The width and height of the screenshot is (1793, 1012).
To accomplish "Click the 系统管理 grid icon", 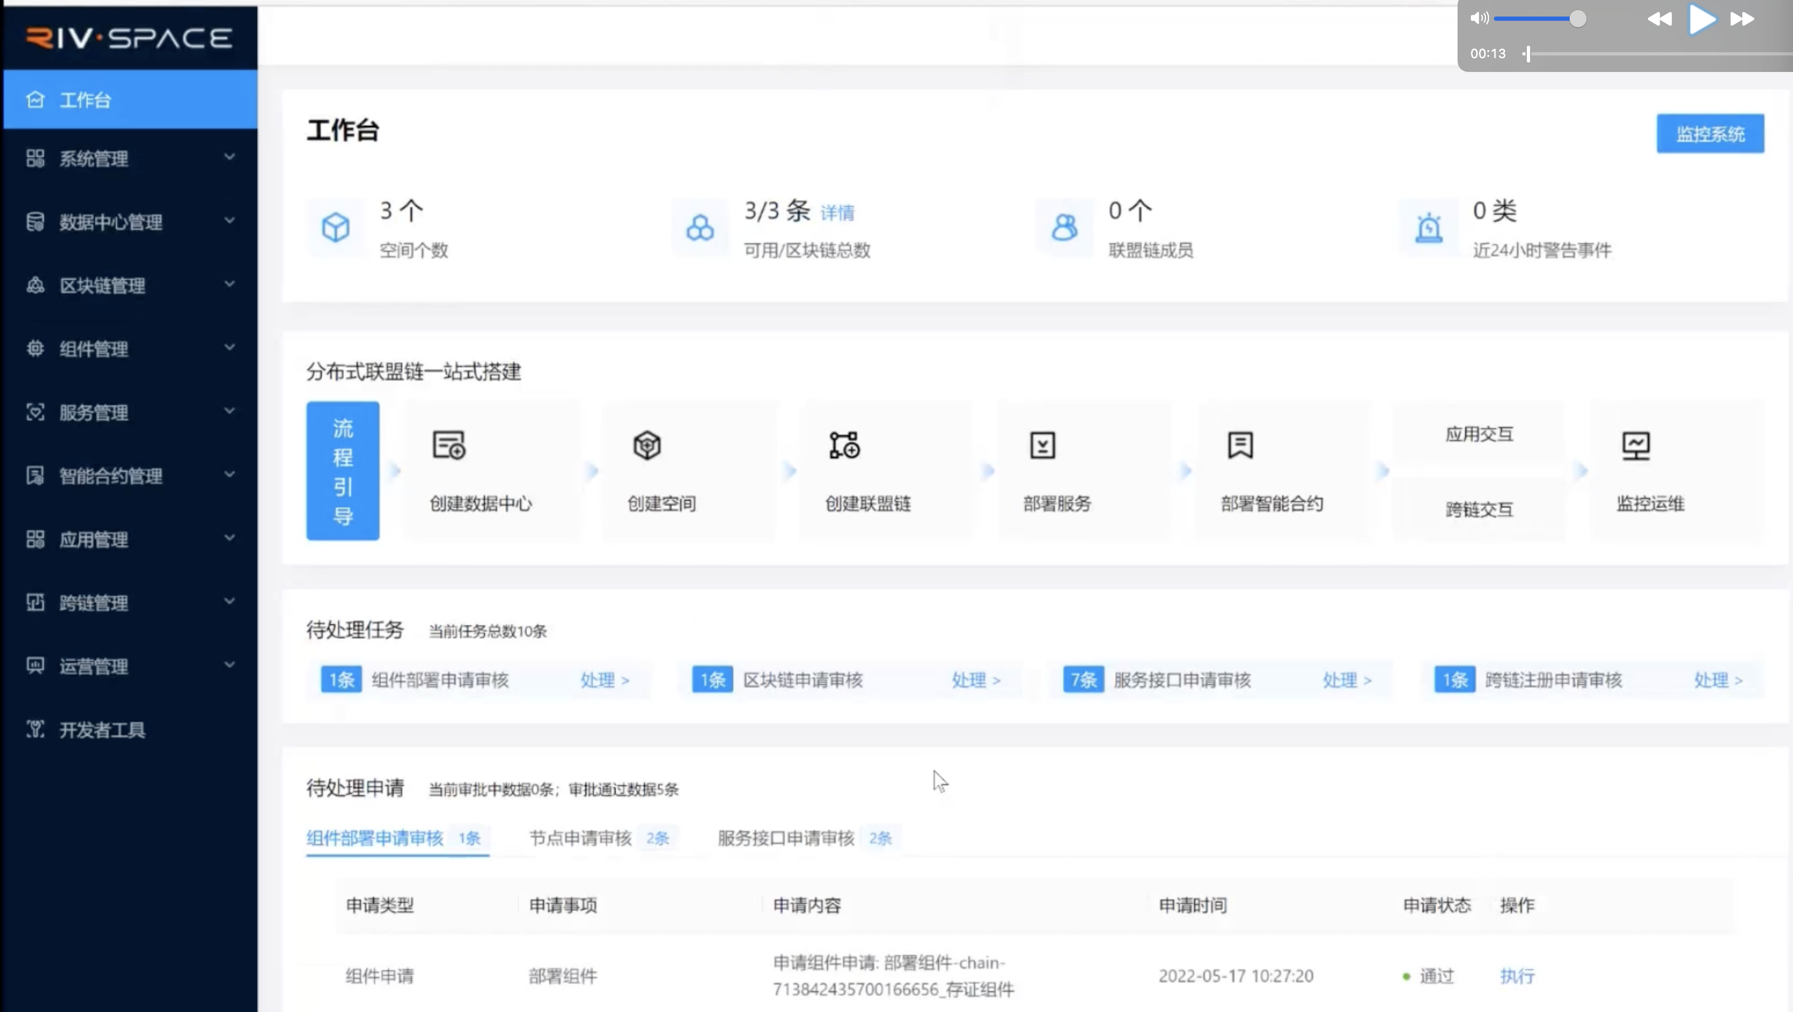I will coord(36,158).
